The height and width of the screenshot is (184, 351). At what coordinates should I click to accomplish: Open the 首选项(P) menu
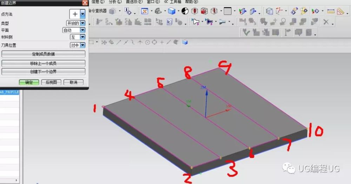point(134,2)
